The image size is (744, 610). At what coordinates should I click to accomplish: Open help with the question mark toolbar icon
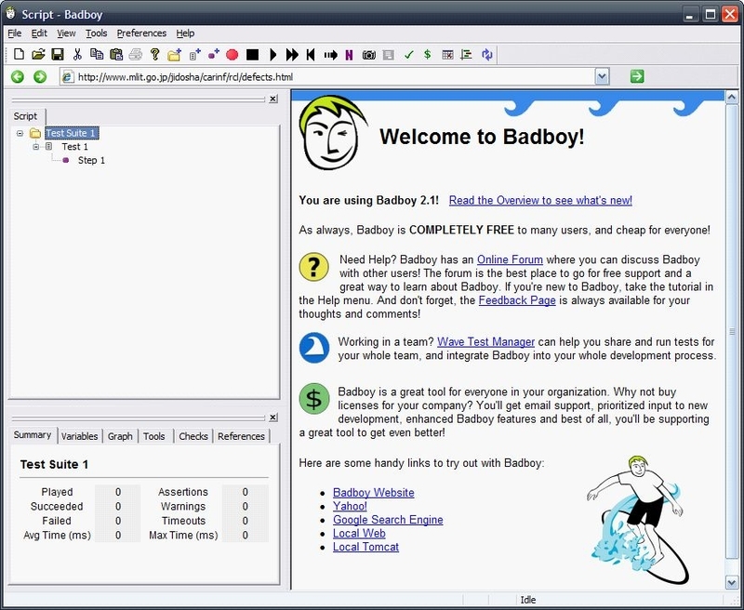point(154,55)
